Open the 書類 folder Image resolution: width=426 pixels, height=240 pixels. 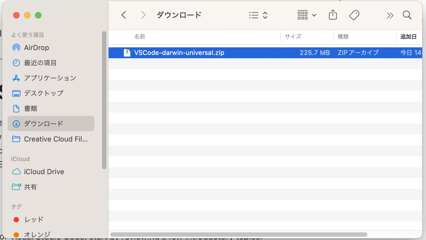click(31, 109)
